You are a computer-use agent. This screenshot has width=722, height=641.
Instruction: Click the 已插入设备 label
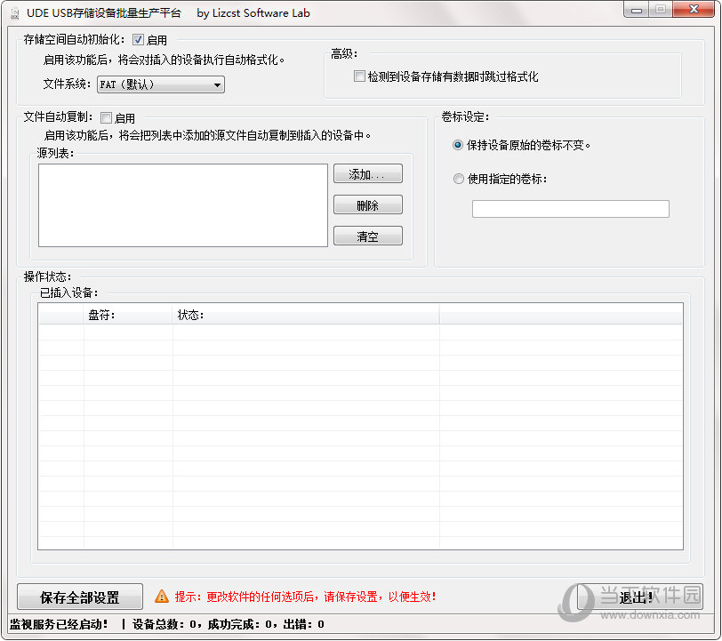(x=68, y=292)
